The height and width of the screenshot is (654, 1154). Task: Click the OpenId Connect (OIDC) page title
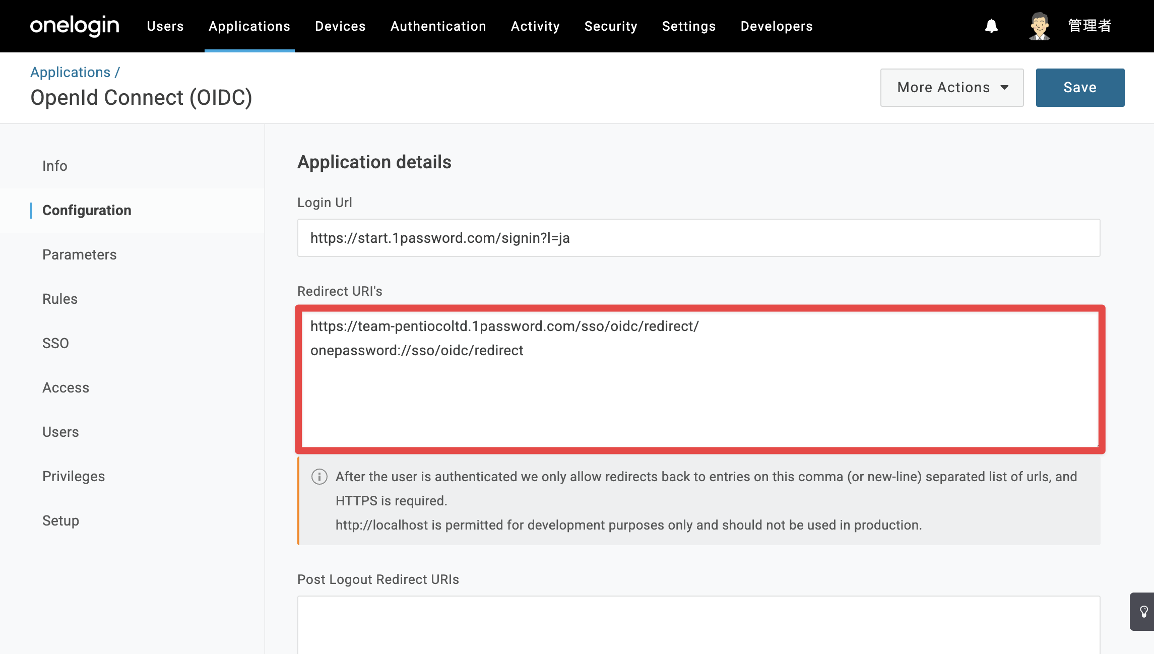pyautogui.click(x=141, y=98)
